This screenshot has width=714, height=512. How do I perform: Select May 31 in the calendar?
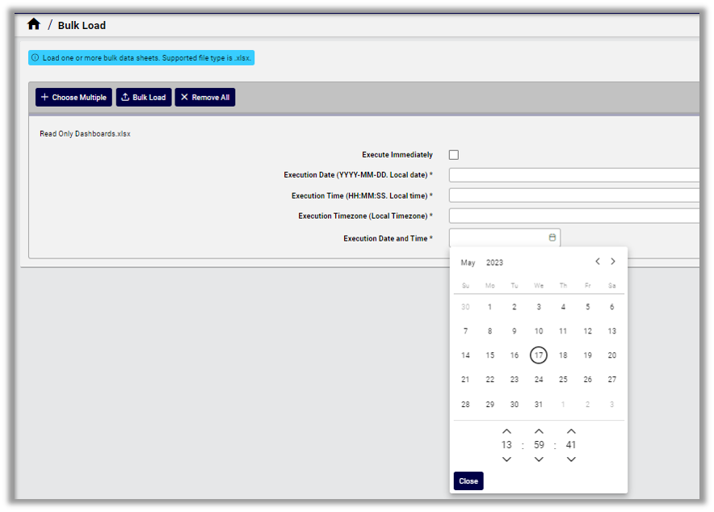tap(539, 404)
